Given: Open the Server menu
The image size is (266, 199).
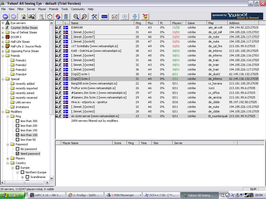Looking at the screenshot, I should coord(31,9).
